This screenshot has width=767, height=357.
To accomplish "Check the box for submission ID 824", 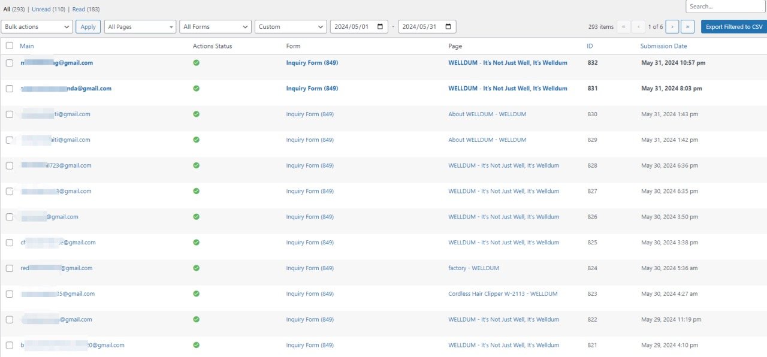I will point(10,268).
